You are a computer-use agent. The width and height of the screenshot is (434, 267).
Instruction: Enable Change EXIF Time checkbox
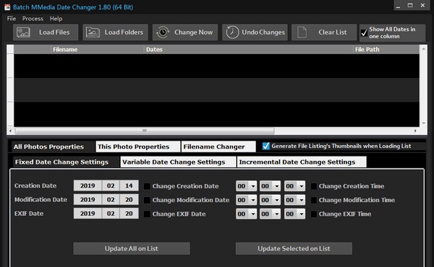(314, 214)
